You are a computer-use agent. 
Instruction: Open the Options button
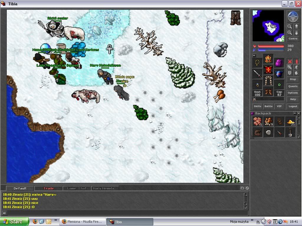click(x=293, y=93)
